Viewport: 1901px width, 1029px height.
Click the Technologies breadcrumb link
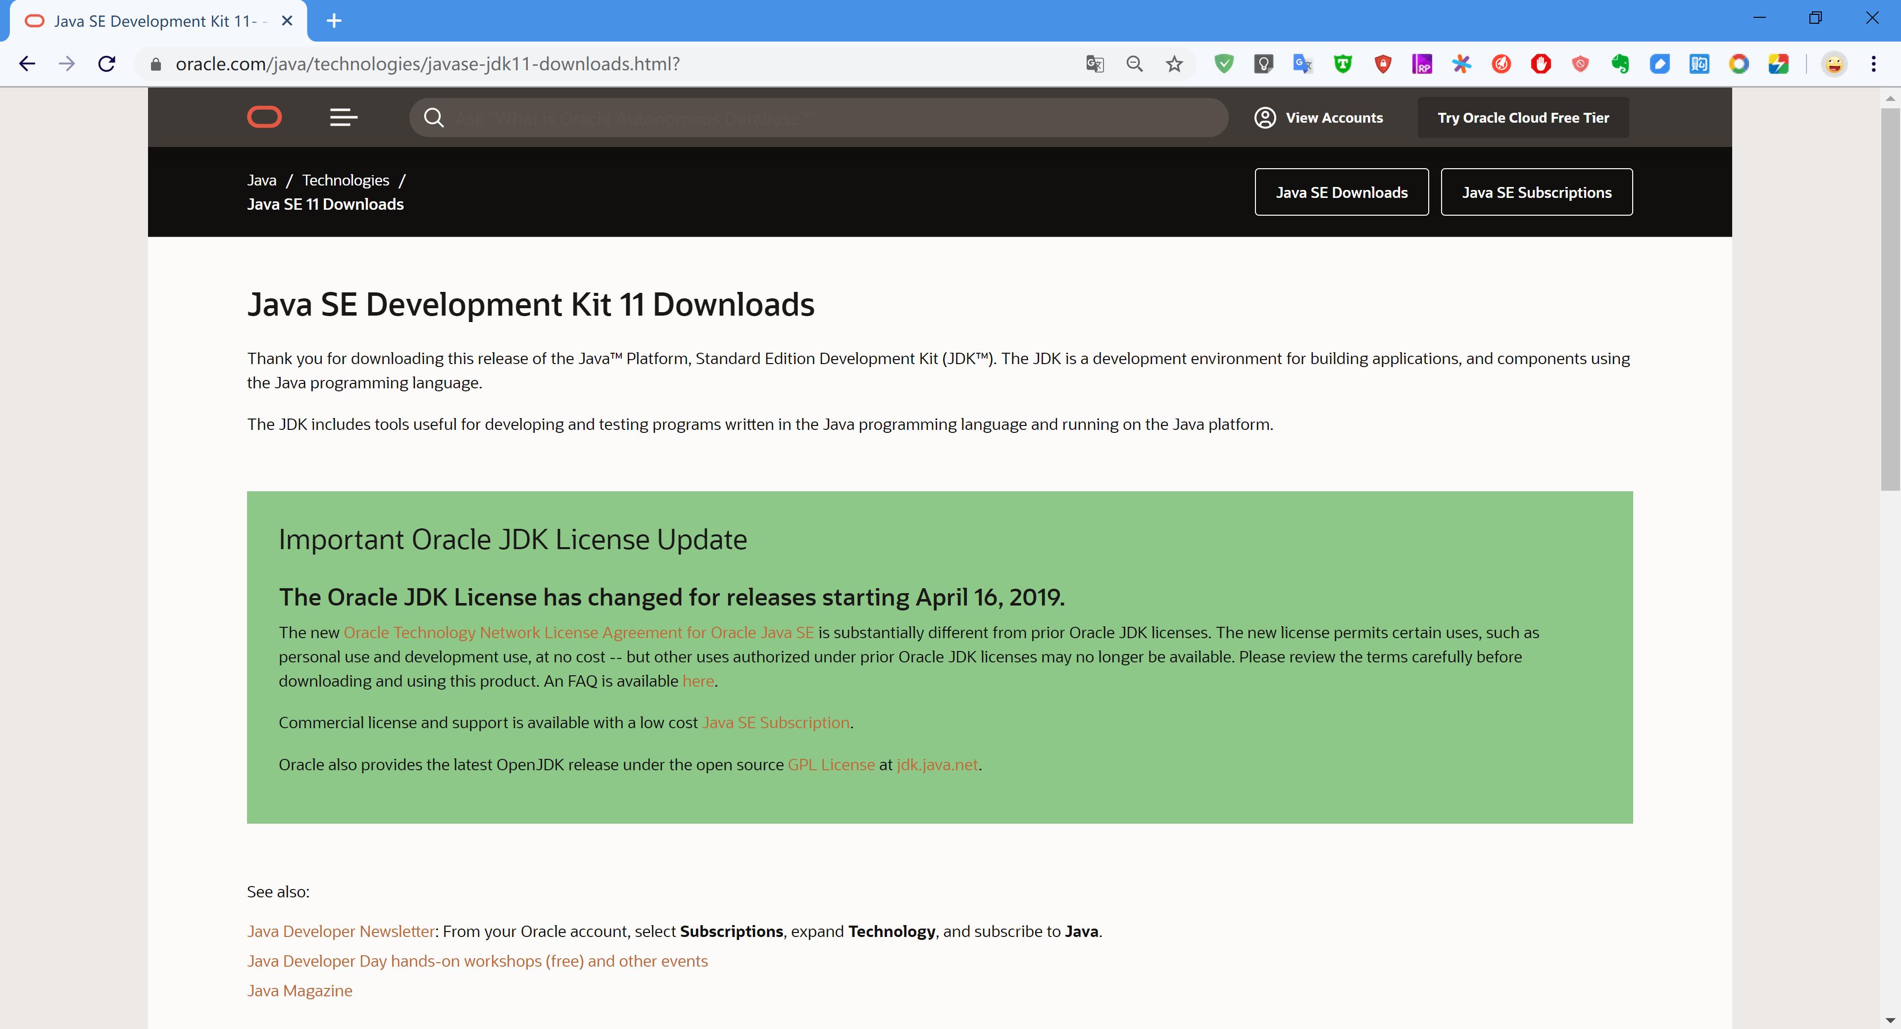click(x=346, y=181)
